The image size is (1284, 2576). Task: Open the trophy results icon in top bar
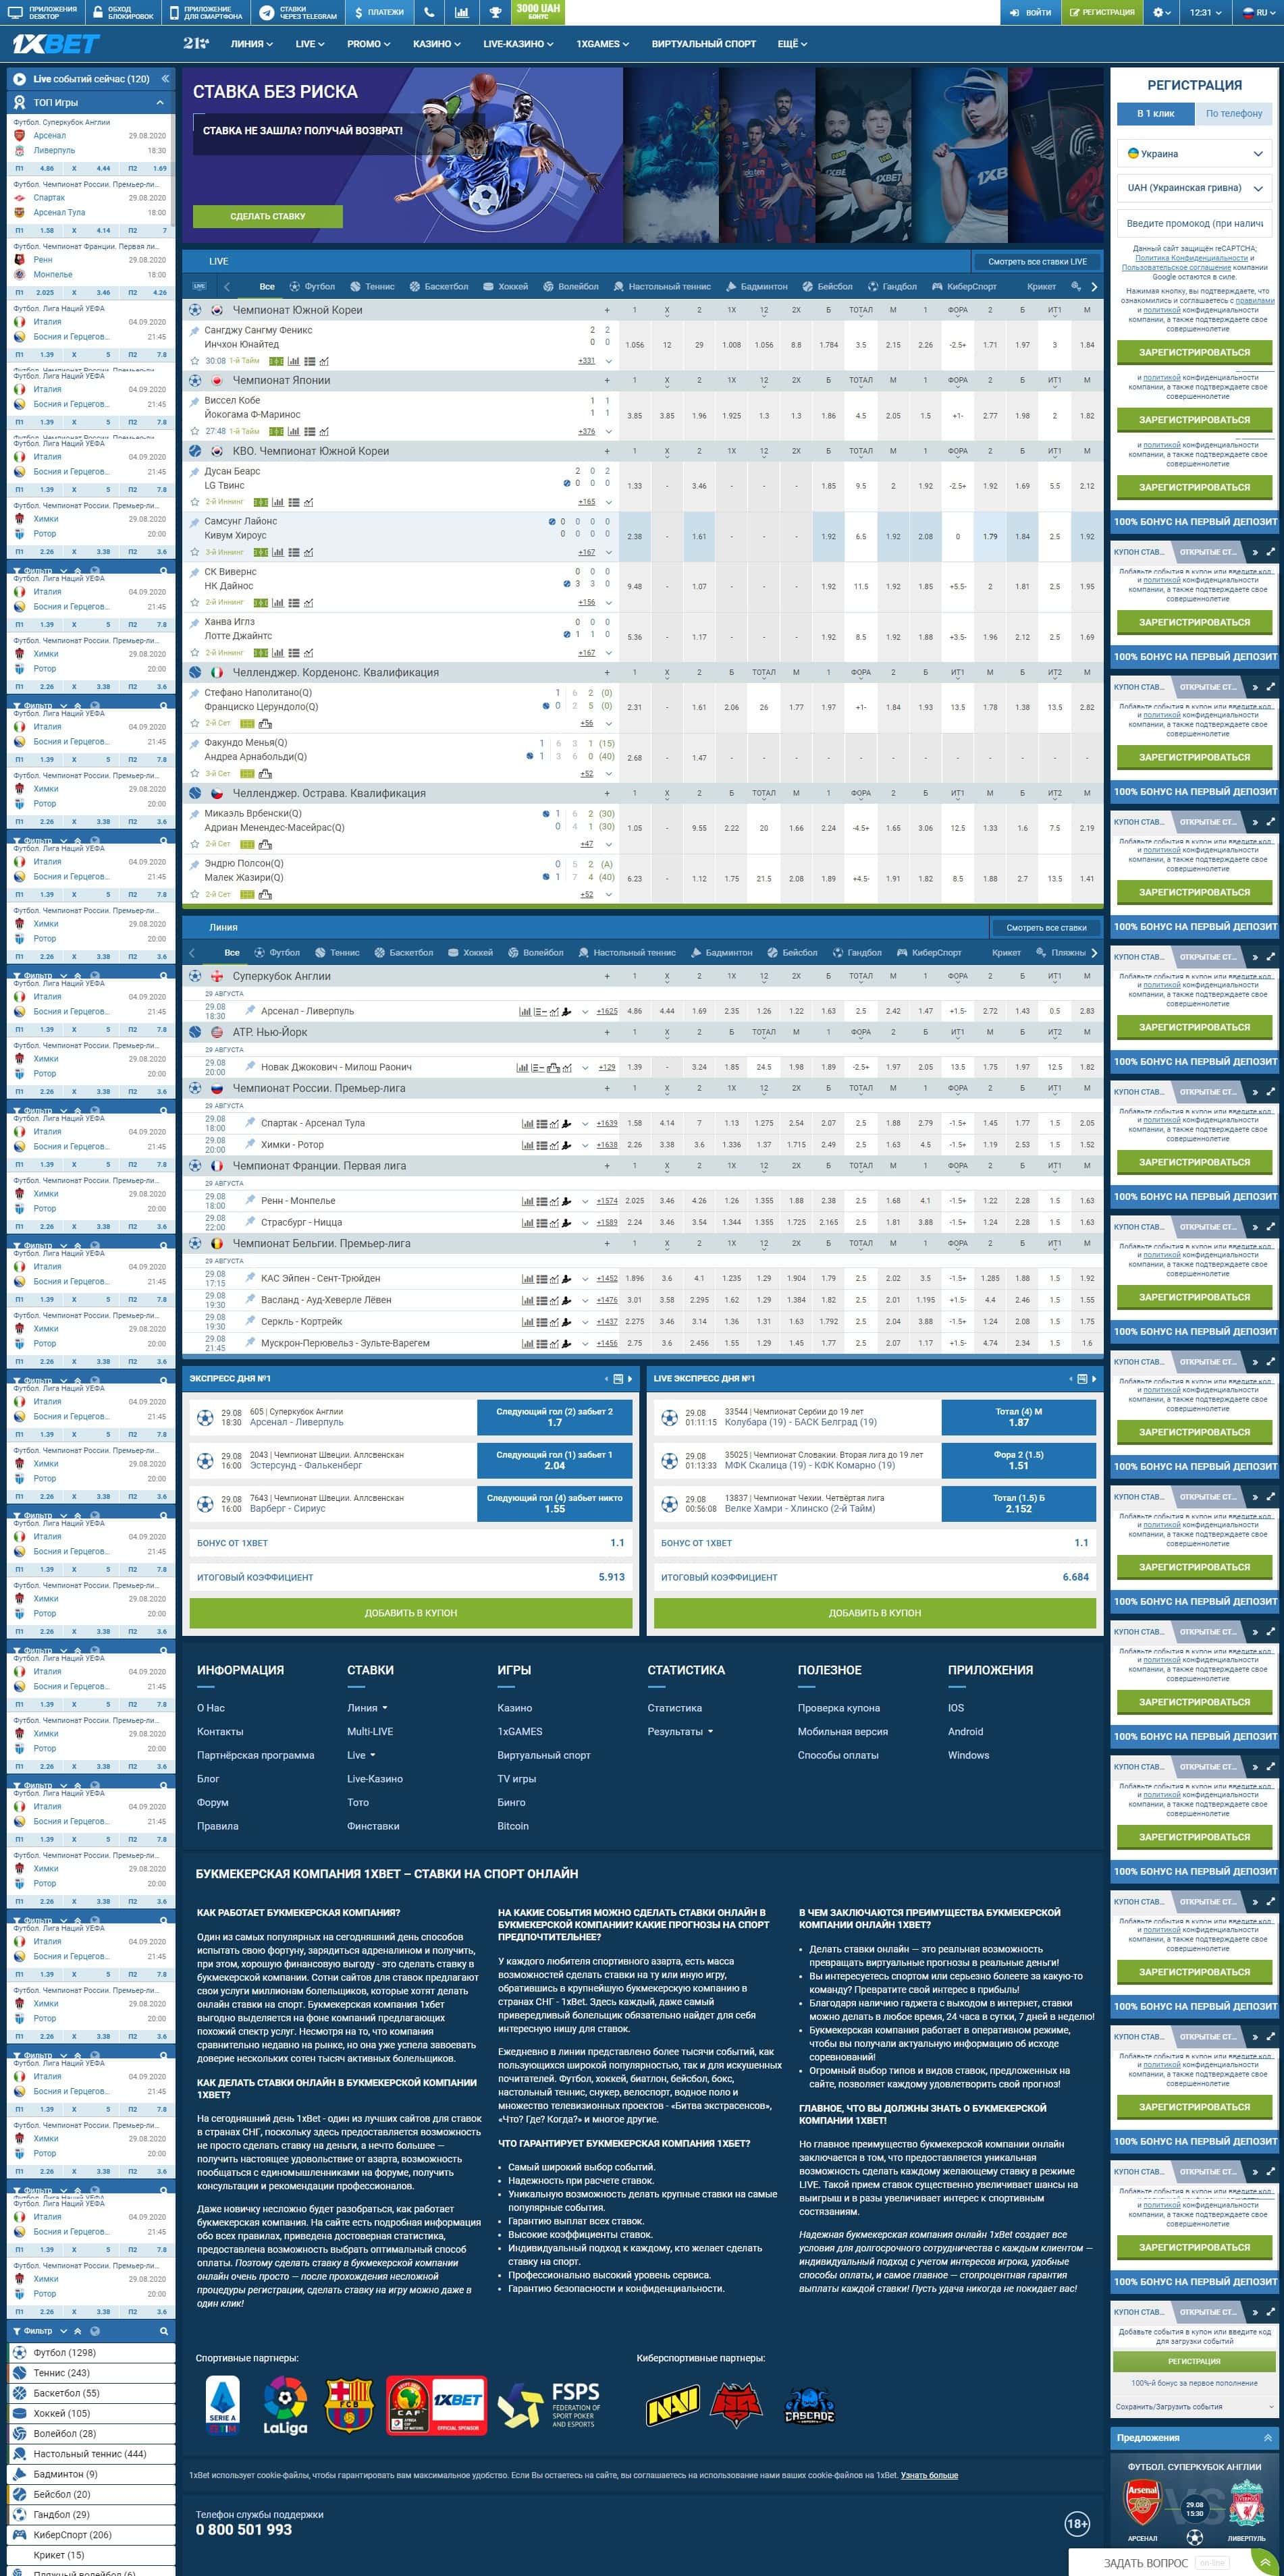click(x=494, y=13)
